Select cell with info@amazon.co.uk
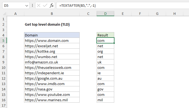The image size is (189, 108). (52, 62)
